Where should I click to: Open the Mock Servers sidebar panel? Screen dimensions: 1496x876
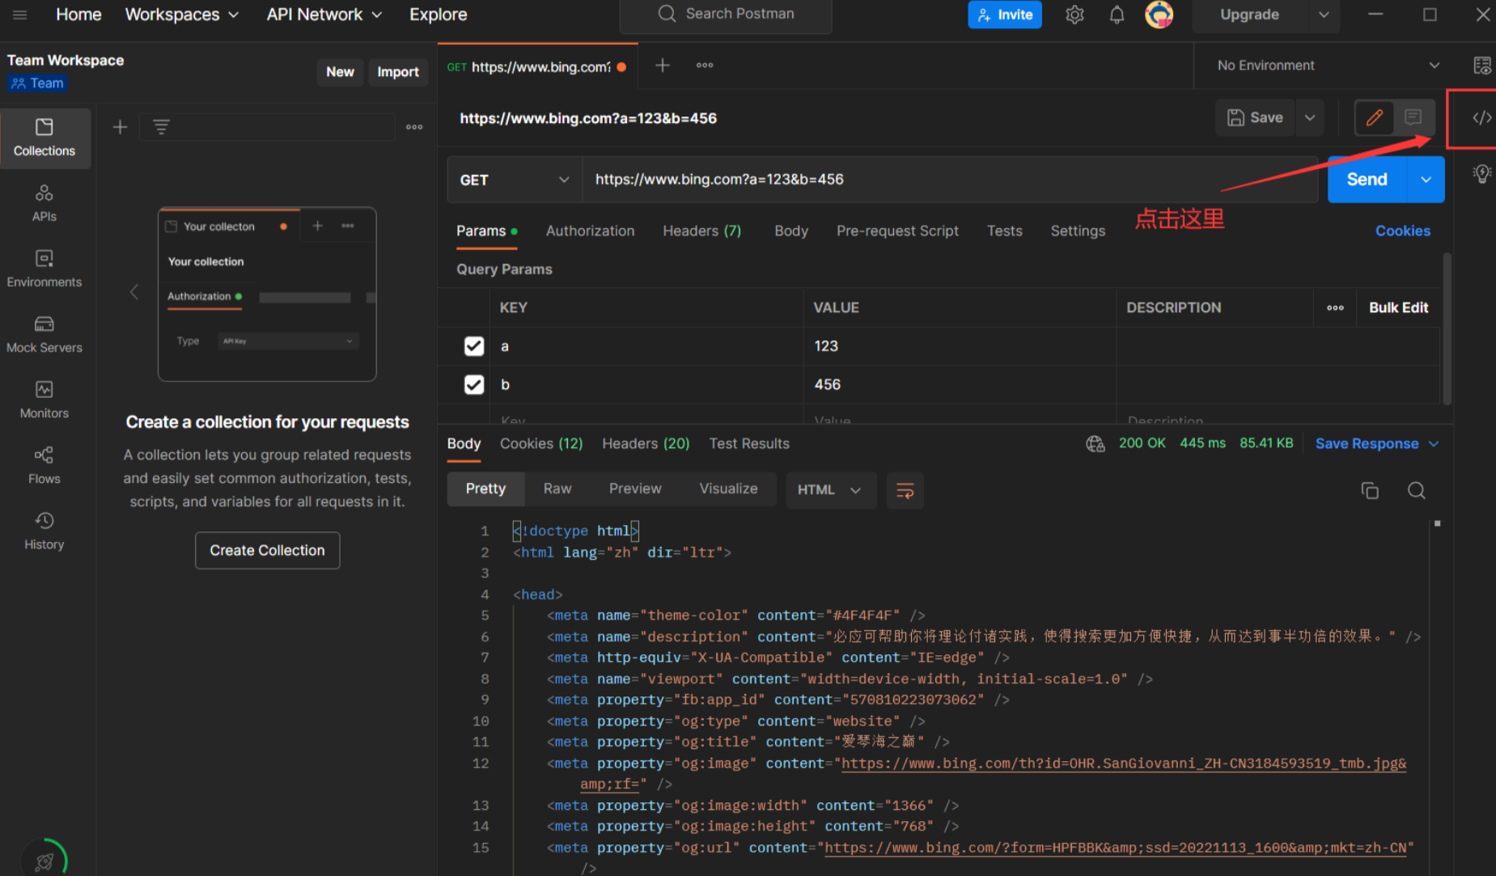pos(44,335)
